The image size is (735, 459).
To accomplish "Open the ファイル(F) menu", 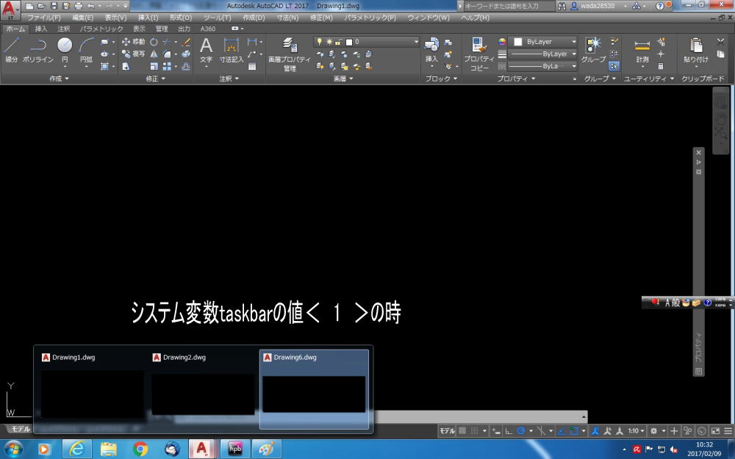I will coord(43,18).
